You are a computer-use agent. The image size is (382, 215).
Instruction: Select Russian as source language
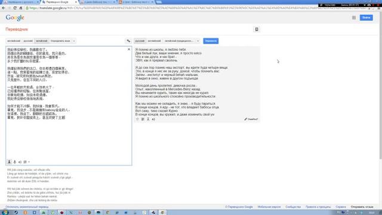click(28, 41)
